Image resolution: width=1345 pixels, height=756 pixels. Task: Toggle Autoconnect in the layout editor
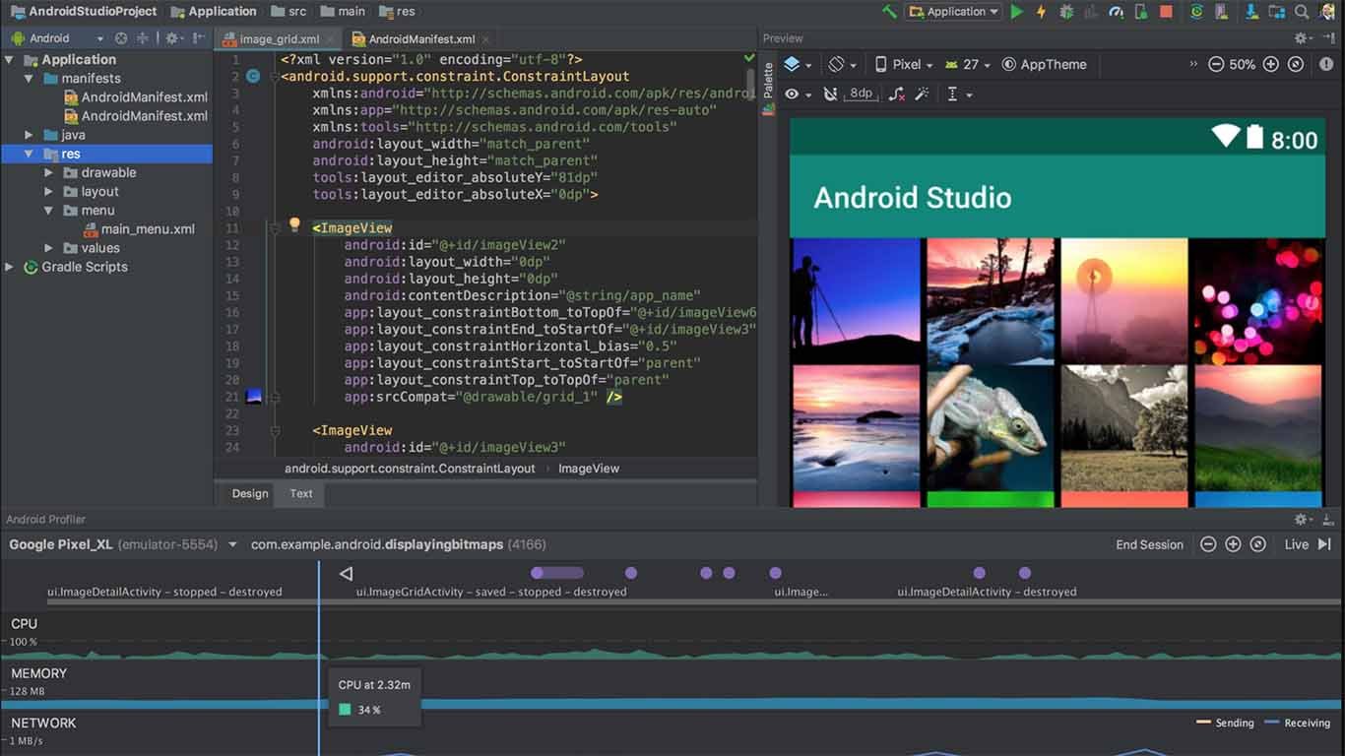[830, 94]
